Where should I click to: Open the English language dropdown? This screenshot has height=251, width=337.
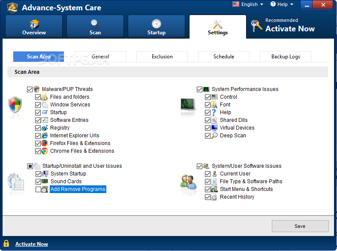coord(248,4)
